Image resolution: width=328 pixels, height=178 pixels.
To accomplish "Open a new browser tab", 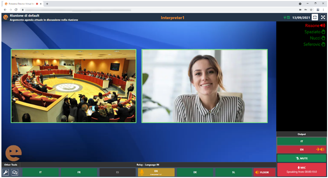I will point(47,4).
